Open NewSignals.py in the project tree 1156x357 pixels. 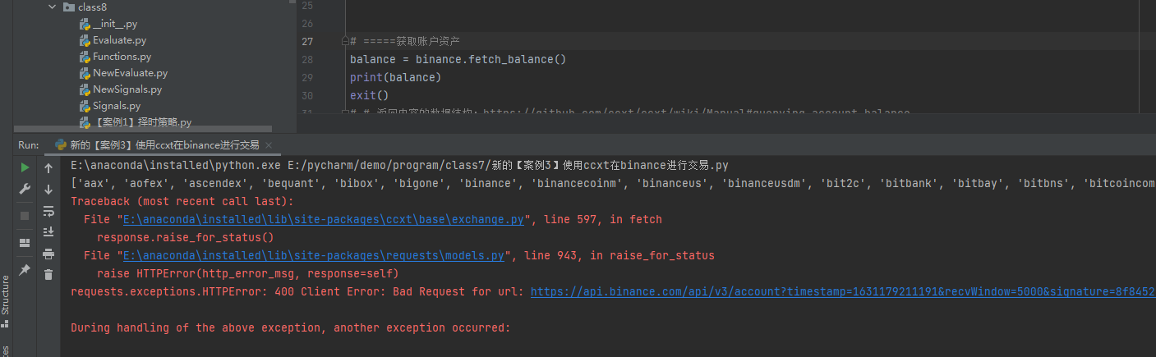(x=127, y=89)
